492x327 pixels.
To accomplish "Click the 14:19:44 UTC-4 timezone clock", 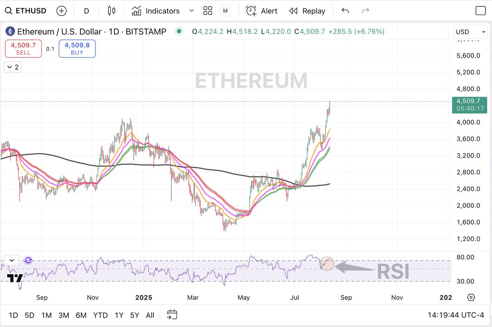I will coord(456,315).
